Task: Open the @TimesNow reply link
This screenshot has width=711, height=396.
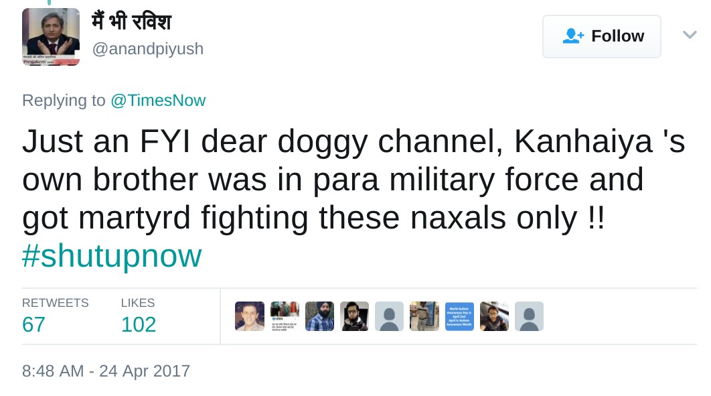Action: point(158,101)
